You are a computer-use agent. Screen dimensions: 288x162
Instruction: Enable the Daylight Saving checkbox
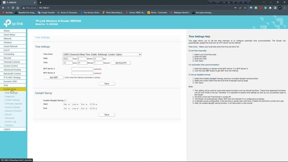(65, 101)
